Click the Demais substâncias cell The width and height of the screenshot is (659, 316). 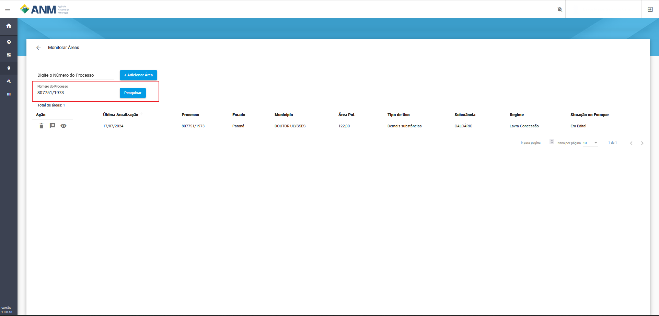pyautogui.click(x=405, y=126)
